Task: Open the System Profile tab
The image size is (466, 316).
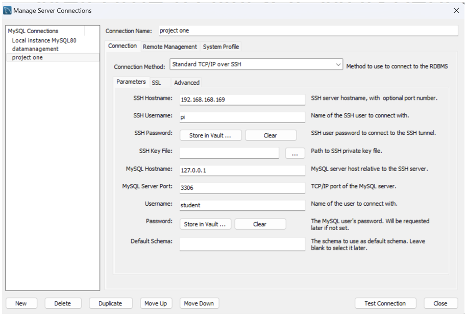Action: 220,46
